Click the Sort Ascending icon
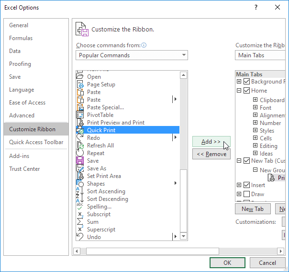 [x=80, y=191]
